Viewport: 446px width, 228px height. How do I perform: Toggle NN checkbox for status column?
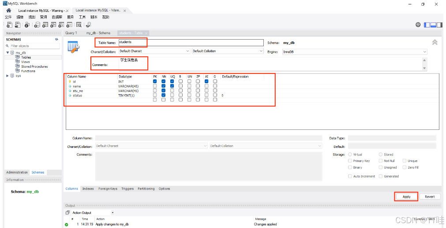(x=164, y=96)
